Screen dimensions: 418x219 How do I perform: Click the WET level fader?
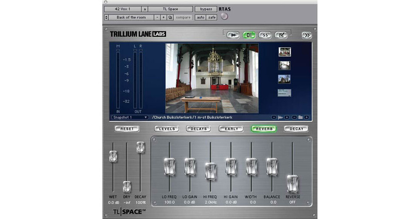[113, 156]
